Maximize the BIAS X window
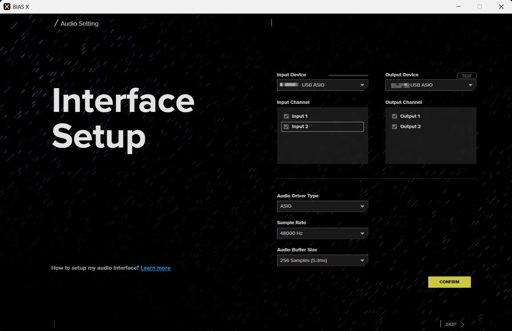The image size is (512, 331). click(x=480, y=7)
